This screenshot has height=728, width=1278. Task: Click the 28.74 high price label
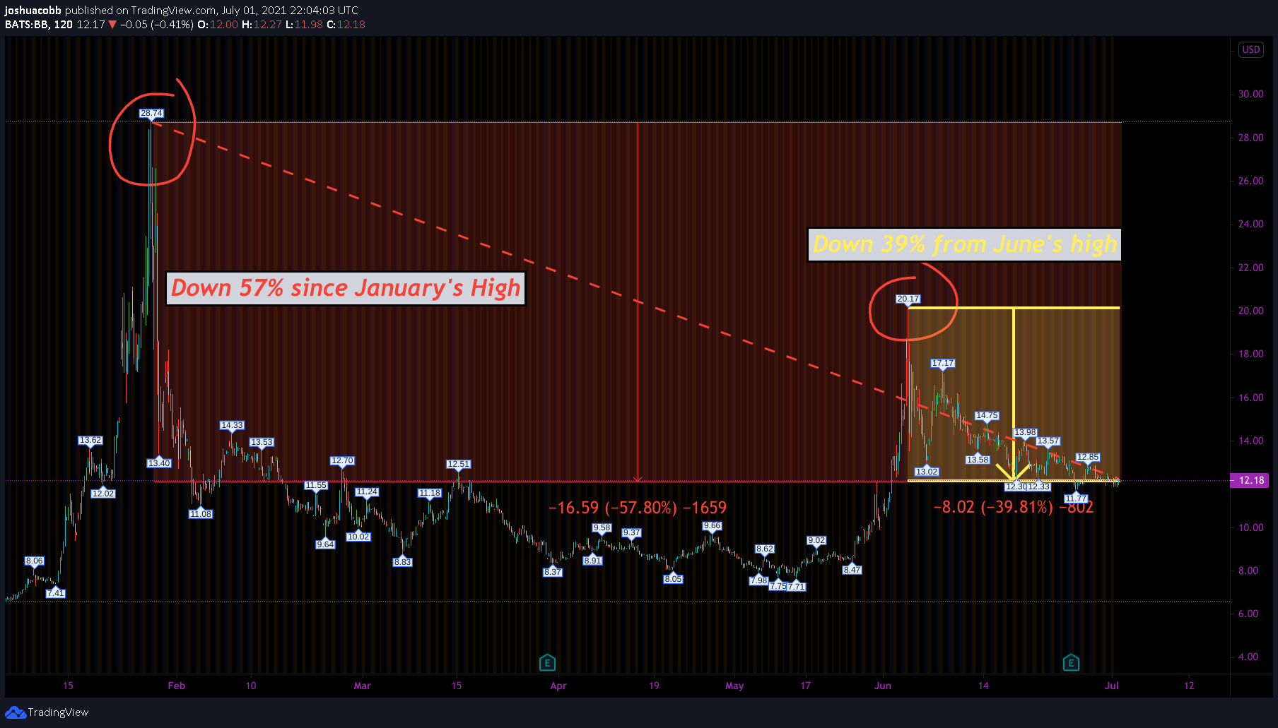(151, 113)
